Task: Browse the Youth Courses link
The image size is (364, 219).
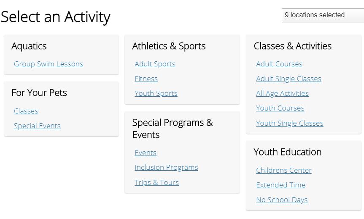Action: [280, 108]
